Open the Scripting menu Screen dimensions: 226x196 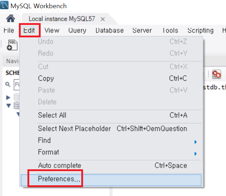[x=200, y=30]
